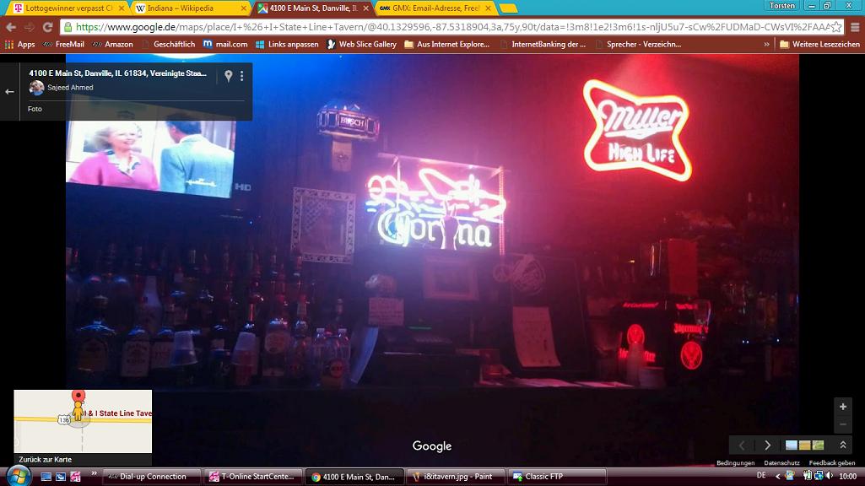Select the photo thumbnail in the bottom strip

pyautogui.click(x=804, y=445)
